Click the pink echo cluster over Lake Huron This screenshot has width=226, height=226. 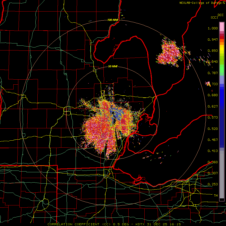170,53
